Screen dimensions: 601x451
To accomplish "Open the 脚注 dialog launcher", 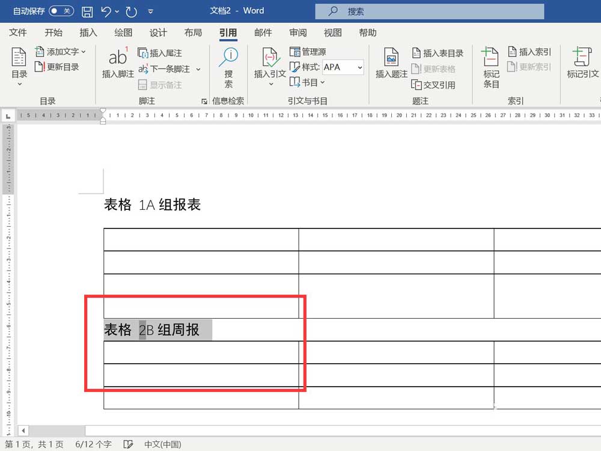I will (204, 101).
